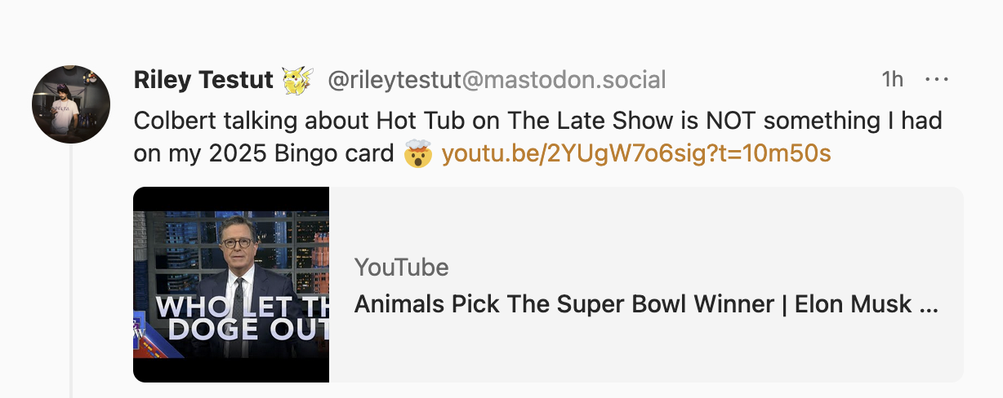
Task: Open "Animals Pick The Super Bowl Winner" card title
Action: (645, 304)
